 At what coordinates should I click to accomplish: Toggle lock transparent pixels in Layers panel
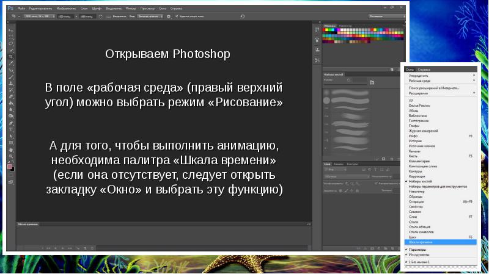coord(340,190)
